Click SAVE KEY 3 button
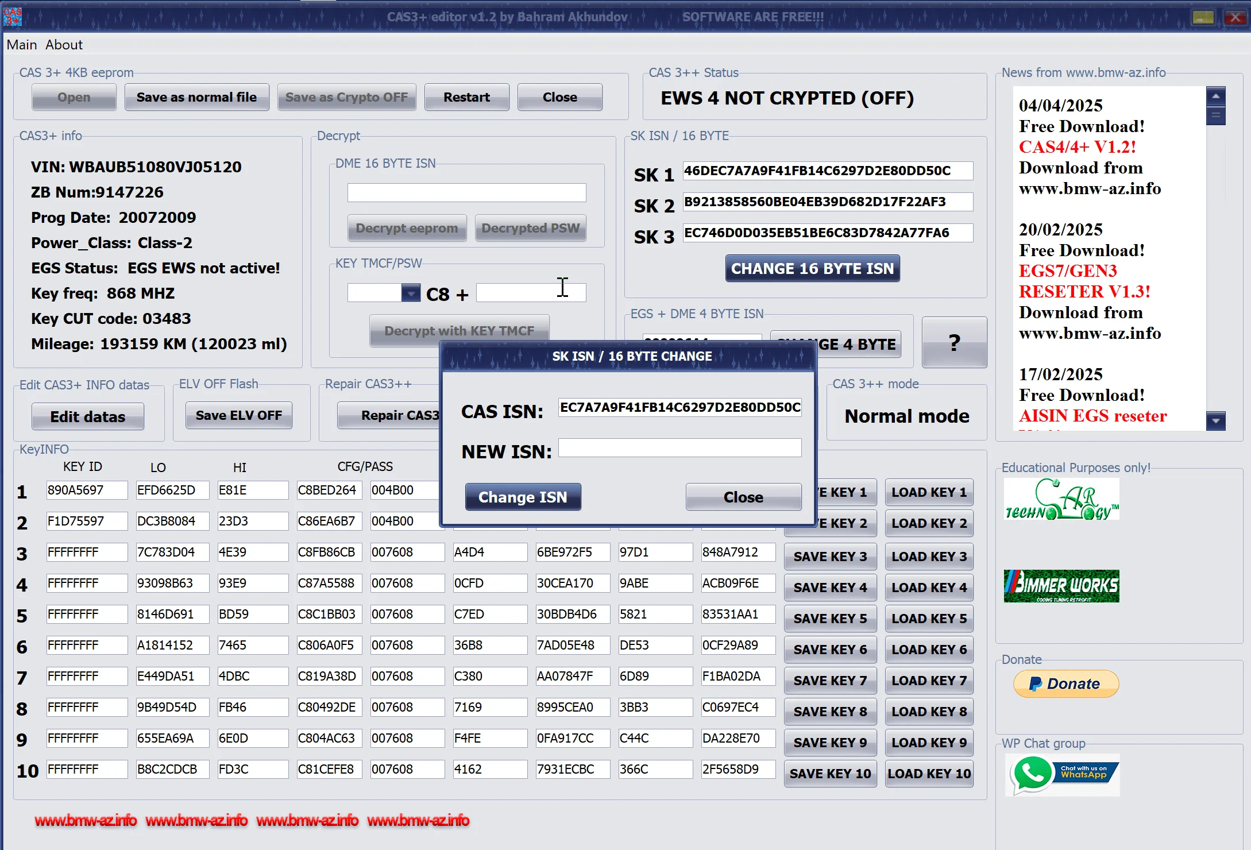 tap(830, 557)
